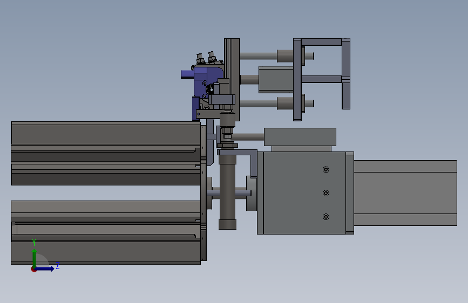Select the blue tab protruding left of the valve

tap(187, 74)
